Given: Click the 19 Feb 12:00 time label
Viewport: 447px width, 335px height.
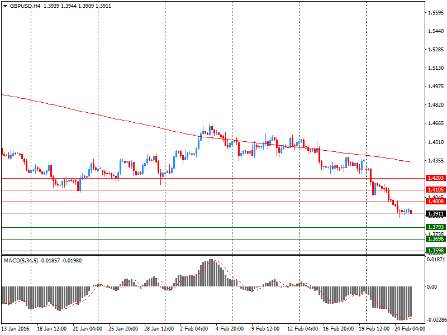Looking at the screenshot, I should 374,329.
